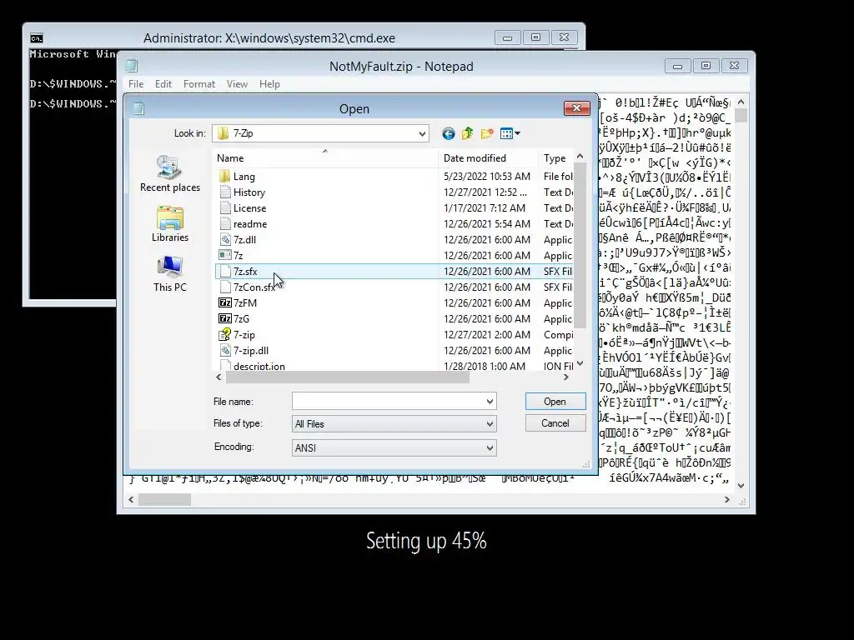Click the file list scroll down arrow
The width and height of the screenshot is (854, 640).
click(x=580, y=363)
